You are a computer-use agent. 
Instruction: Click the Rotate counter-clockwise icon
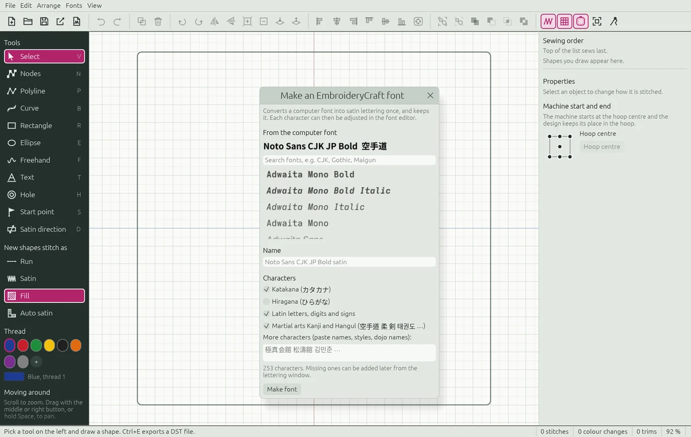pos(182,21)
